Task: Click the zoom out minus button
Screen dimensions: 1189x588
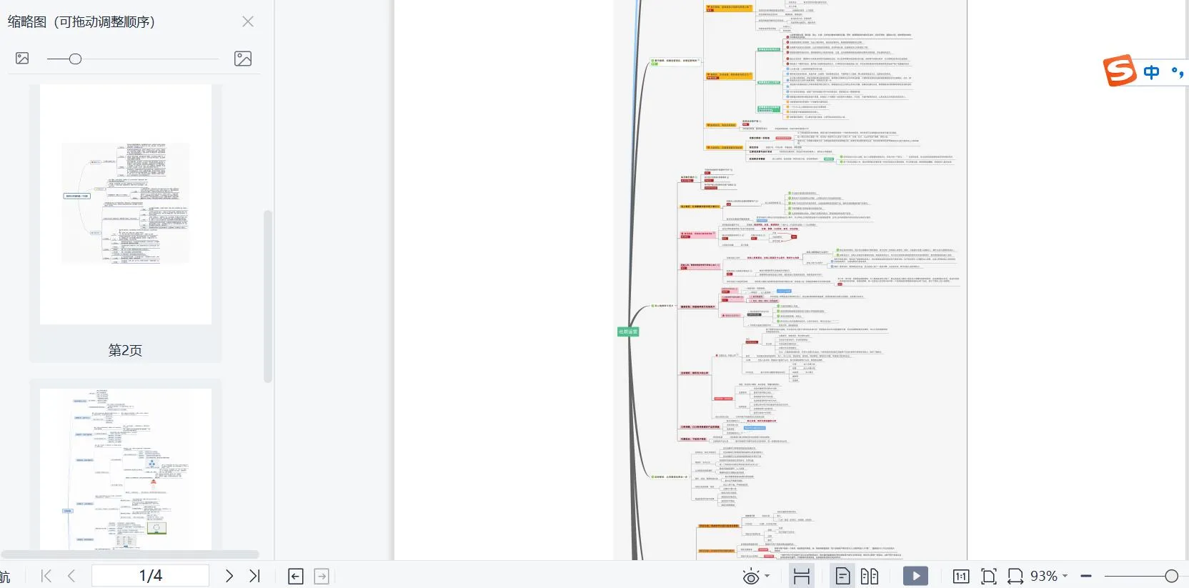Action: pyautogui.click(x=1086, y=576)
